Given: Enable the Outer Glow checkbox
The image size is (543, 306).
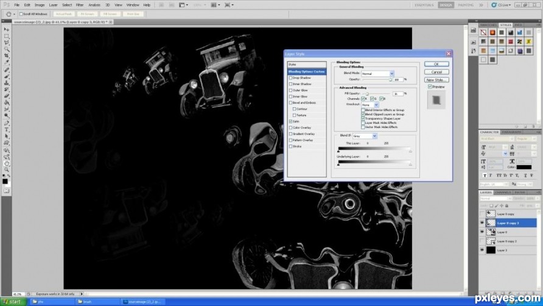Looking at the screenshot, I should click(x=290, y=91).
